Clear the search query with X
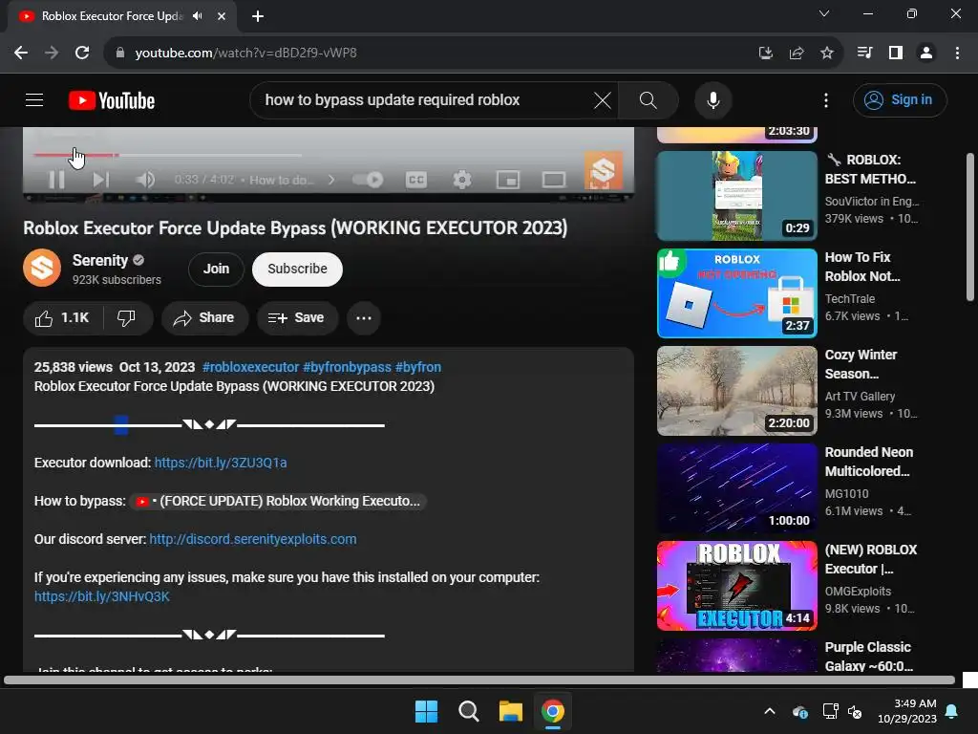Screen dimensions: 978x734 (x=602, y=99)
